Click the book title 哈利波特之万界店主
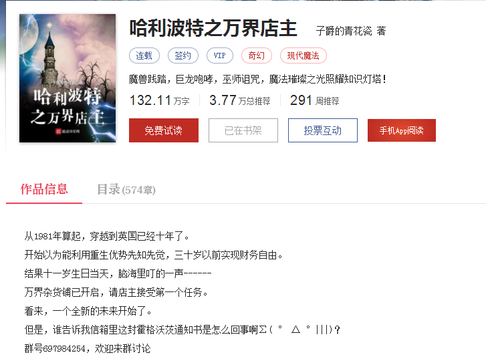486x361 pixels. [x=213, y=28]
